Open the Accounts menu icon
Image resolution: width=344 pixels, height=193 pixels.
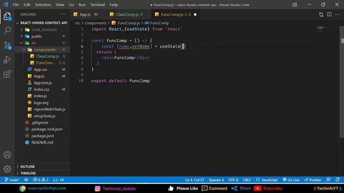pyautogui.click(x=7, y=155)
